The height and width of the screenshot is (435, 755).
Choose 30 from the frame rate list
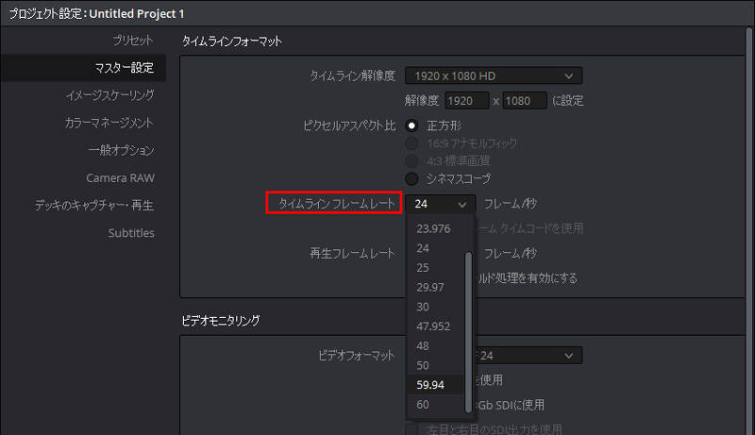click(x=436, y=307)
